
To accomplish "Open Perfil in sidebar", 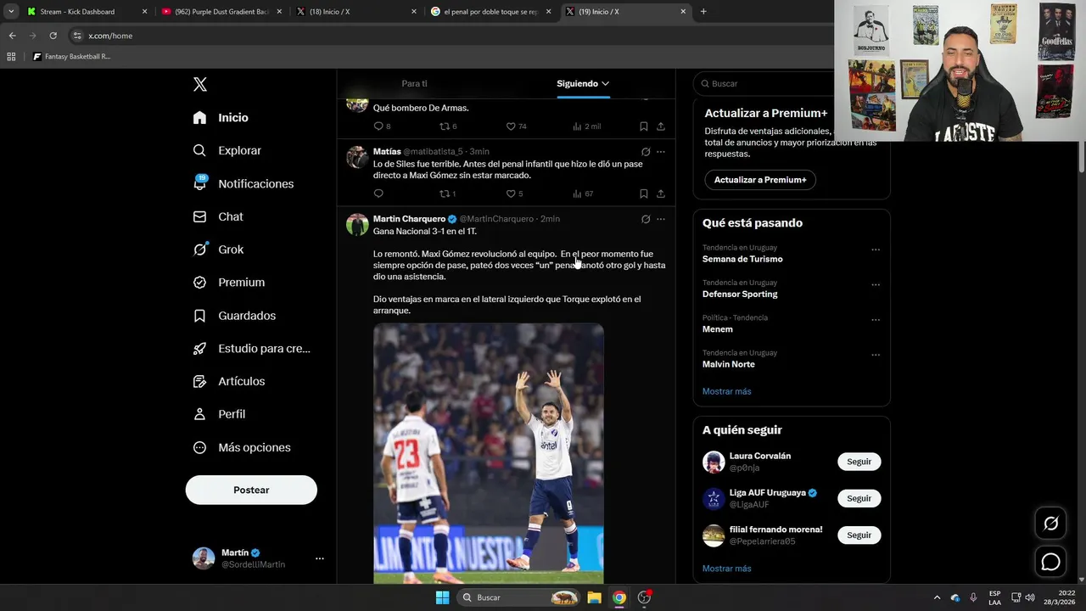I will (219, 414).
